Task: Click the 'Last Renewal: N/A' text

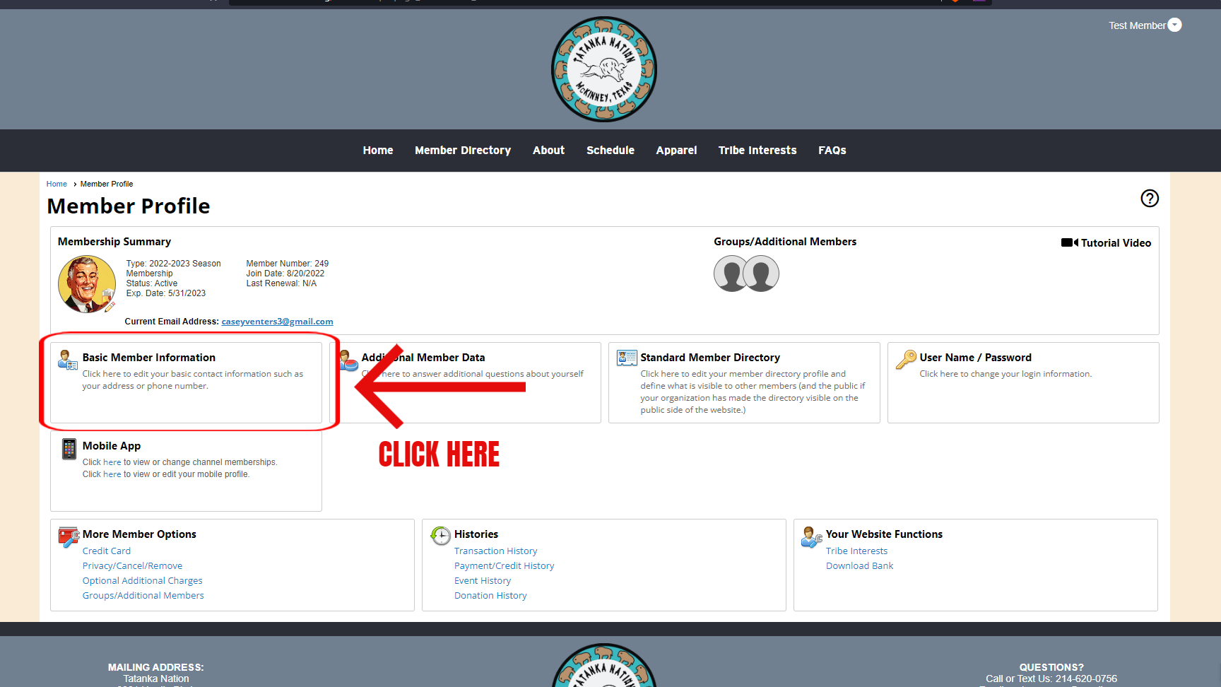Action: [281, 283]
